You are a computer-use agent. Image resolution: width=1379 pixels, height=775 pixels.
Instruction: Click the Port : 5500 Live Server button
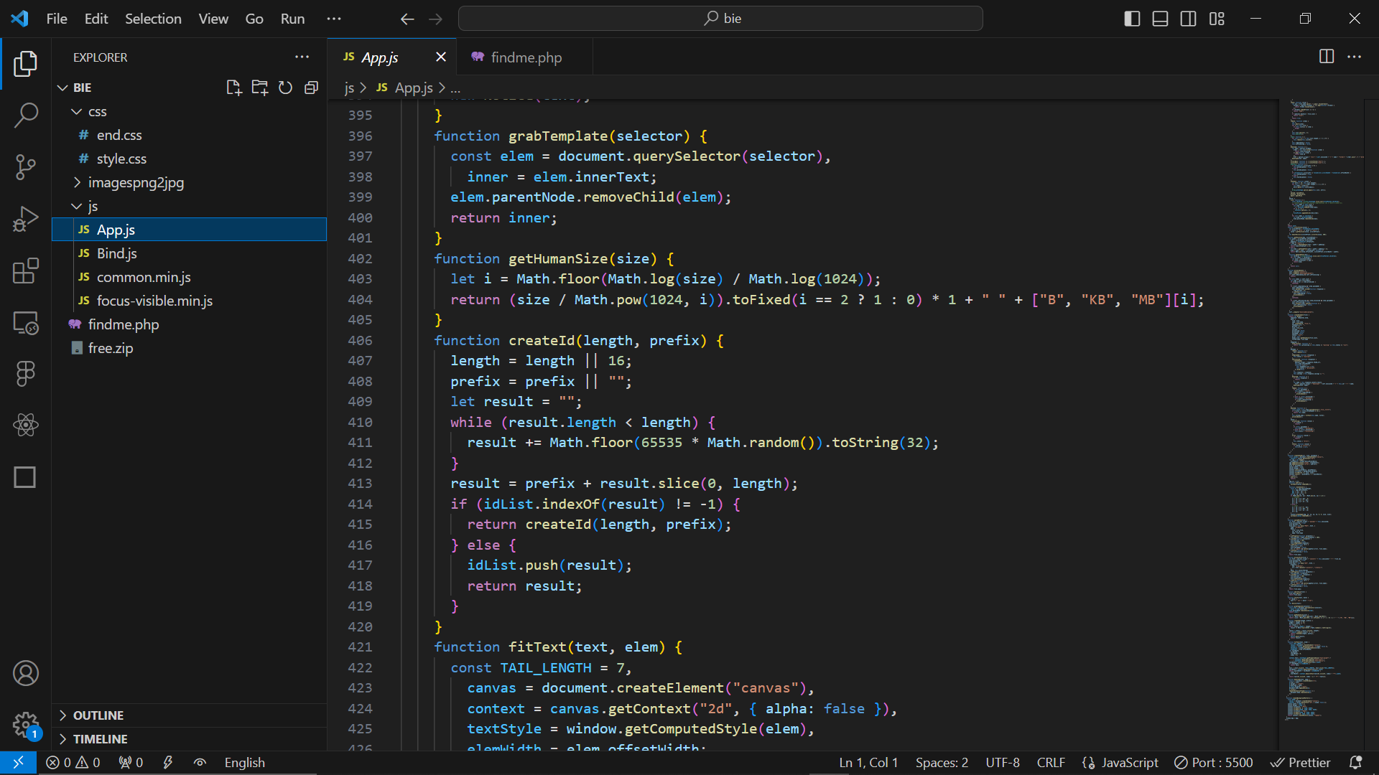pos(1214,763)
